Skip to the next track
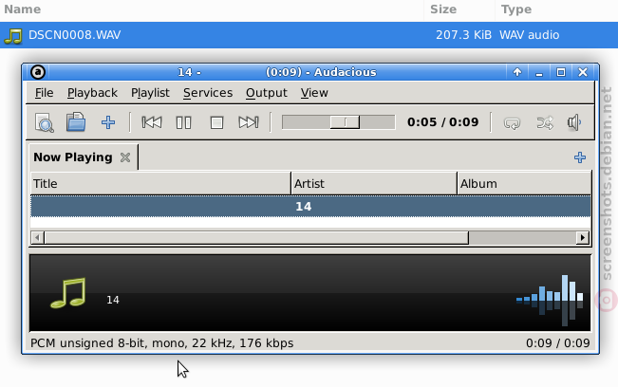The height and width of the screenshot is (387, 618). (249, 122)
